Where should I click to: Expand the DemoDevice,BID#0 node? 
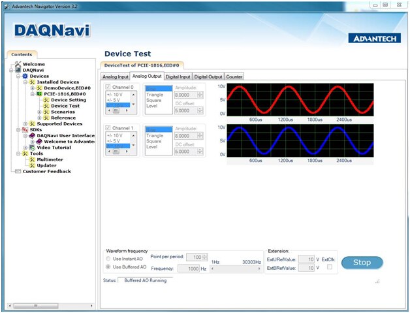(33, 88)
